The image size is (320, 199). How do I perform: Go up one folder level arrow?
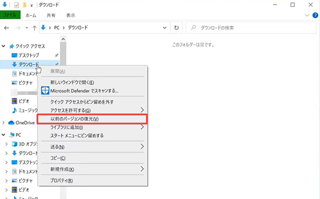(35, 28)
